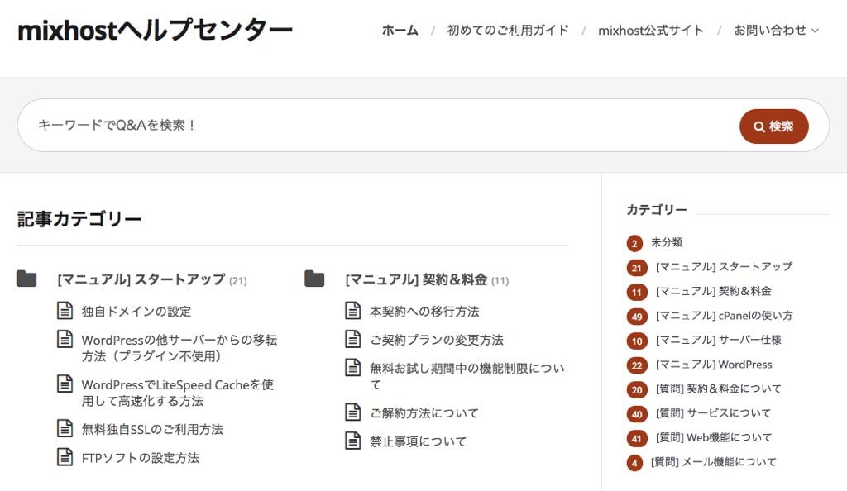Select sidebar category [マニュアル] cPanelの使い方

click(x=724, y=316)
